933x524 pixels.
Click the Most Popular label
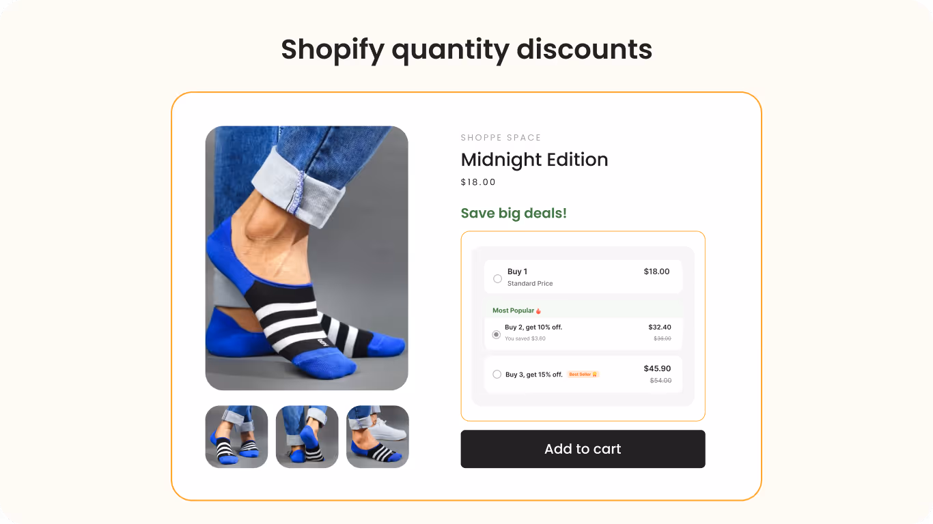513,310
